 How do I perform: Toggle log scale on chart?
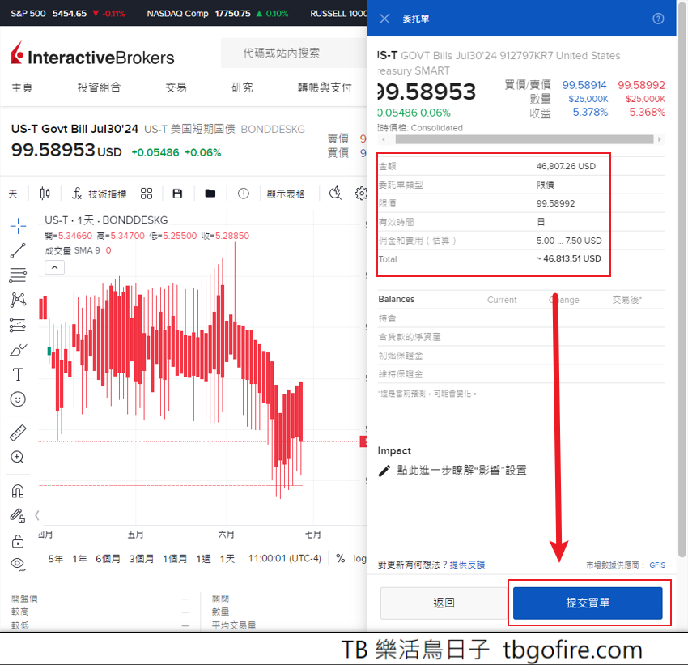point(360,558)
